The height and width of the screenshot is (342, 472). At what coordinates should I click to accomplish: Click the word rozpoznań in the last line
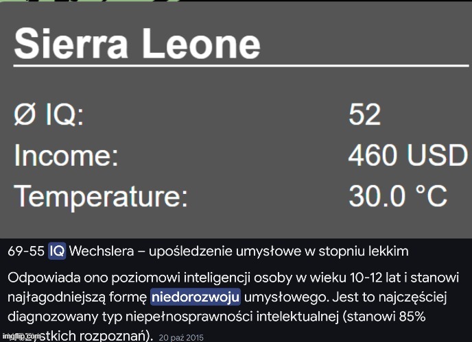(x=119, y=335)
